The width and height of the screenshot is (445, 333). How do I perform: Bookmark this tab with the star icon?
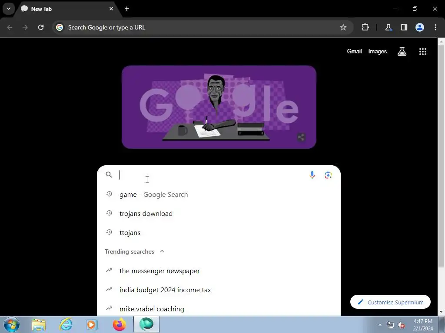pyautogui.click(x=343, y=27)
